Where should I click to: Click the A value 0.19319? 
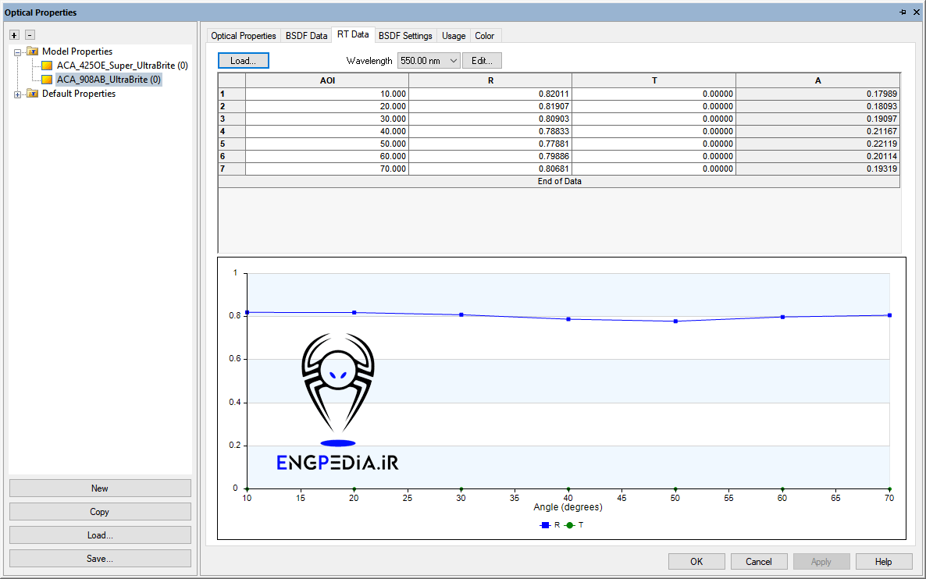click(x=818, y=169)
